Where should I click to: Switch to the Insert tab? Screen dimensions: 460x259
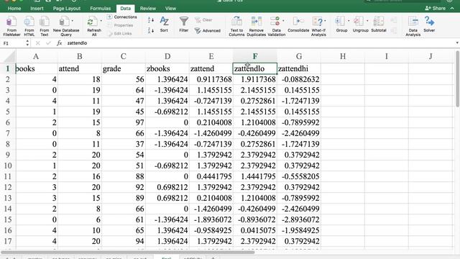tap(37, 9)
